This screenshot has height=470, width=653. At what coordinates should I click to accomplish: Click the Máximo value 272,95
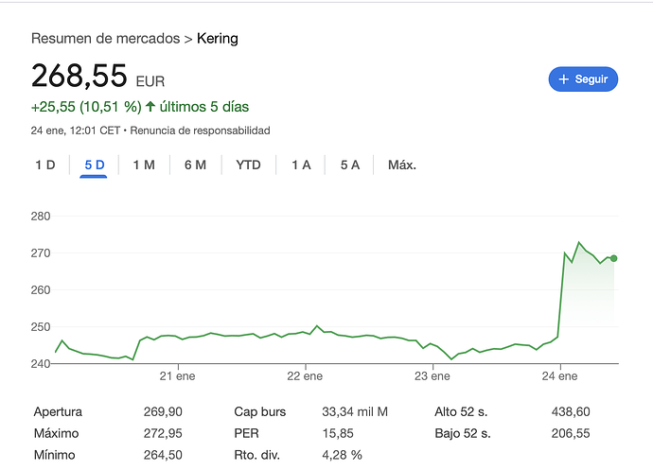[163, 434]
